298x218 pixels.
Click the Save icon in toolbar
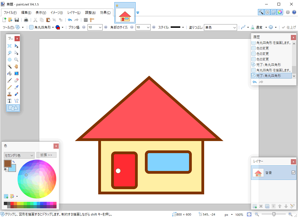click(17, 20)
